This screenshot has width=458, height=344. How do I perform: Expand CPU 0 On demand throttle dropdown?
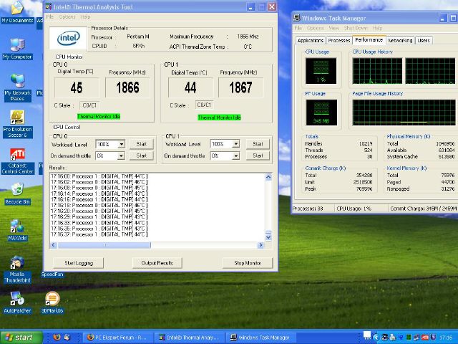122,156
